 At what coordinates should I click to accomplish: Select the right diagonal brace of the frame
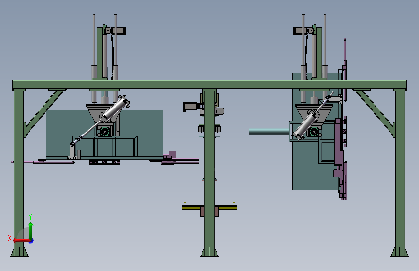(375, 112)
